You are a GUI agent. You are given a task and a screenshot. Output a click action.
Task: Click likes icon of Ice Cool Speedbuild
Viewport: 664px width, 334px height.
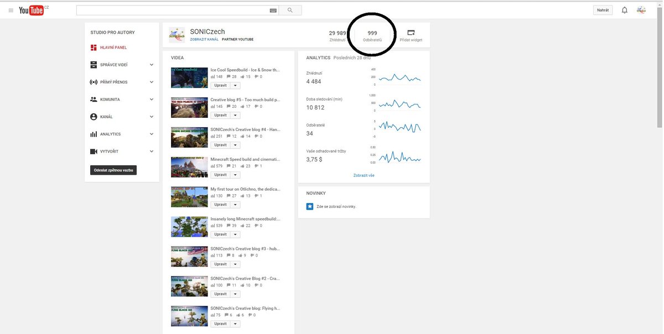242,77
